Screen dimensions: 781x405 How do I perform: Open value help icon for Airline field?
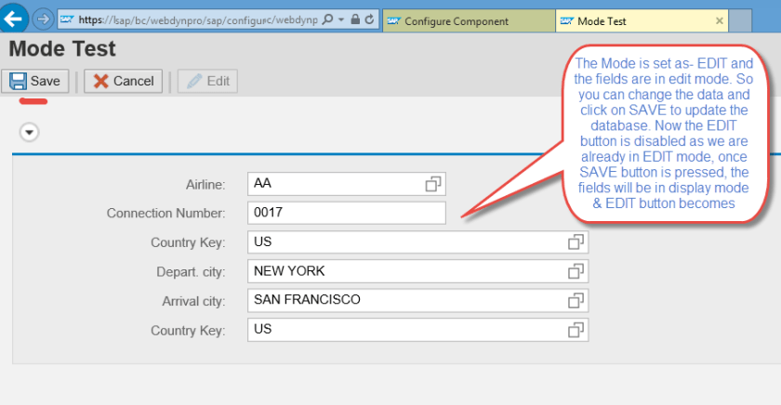(x=433, y=185)
